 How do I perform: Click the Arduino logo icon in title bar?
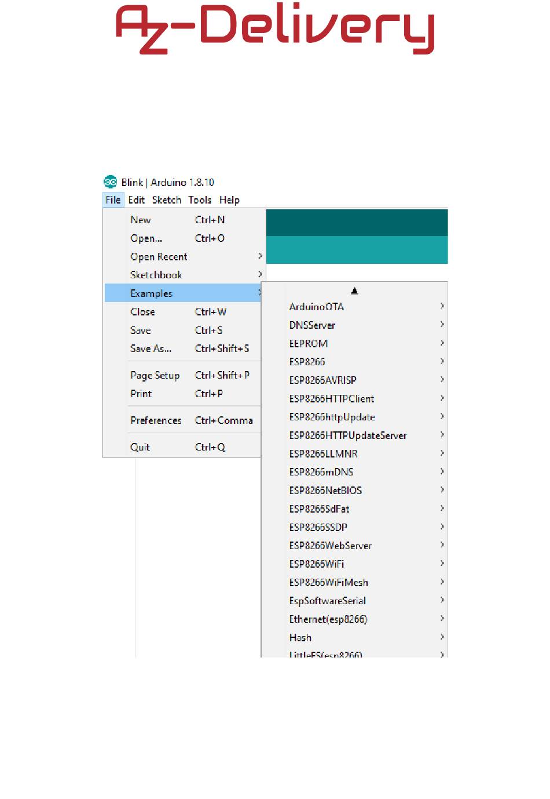click(110, 182)
